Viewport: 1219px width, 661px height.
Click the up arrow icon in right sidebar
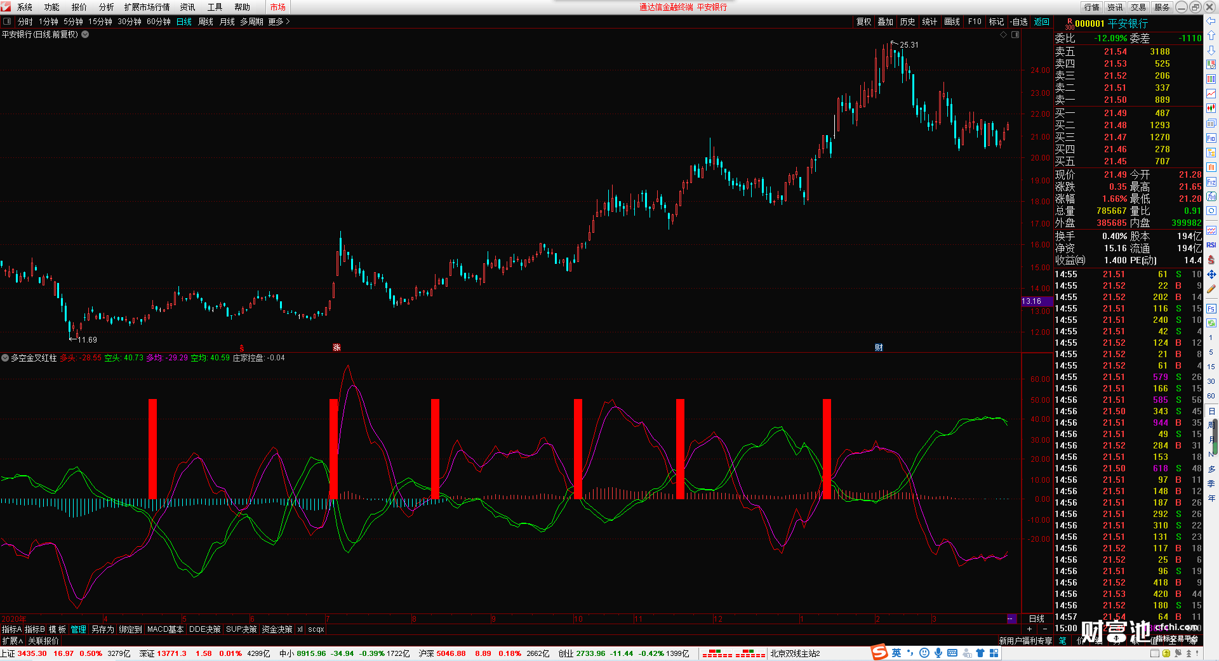click(1211, 35)
